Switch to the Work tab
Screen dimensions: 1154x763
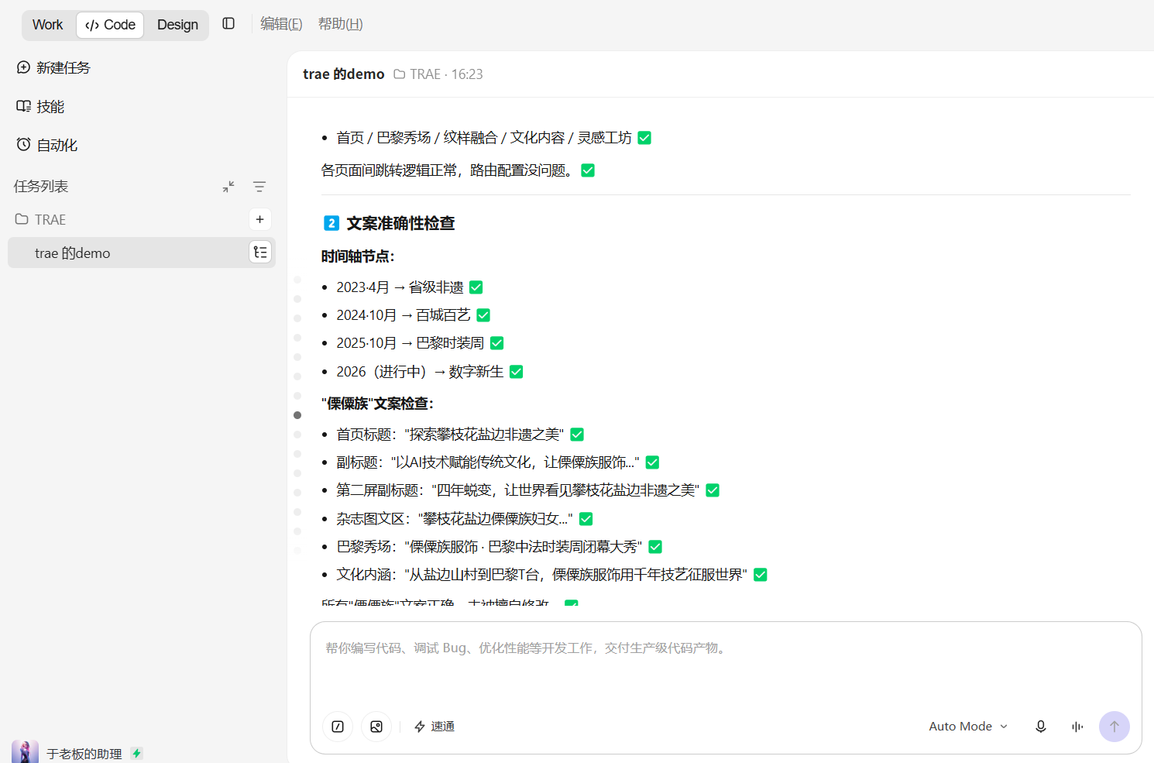pos(48,25)
